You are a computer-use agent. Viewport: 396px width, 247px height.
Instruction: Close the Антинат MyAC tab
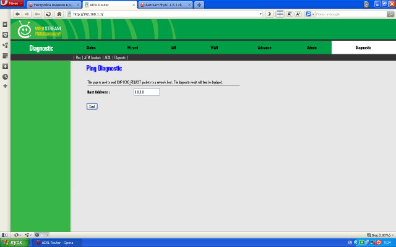tap(189, 5)
